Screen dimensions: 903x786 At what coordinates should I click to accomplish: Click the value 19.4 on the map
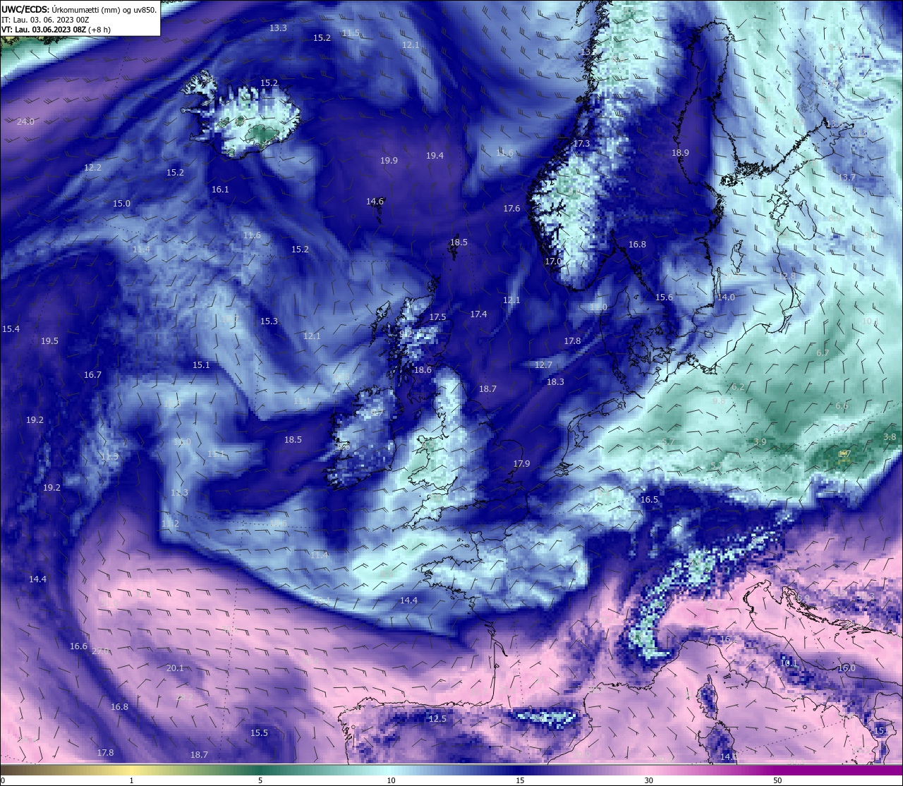435,156
